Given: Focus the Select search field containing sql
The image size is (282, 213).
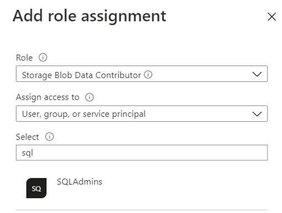Looking at the screenshot, I should 142,153.
